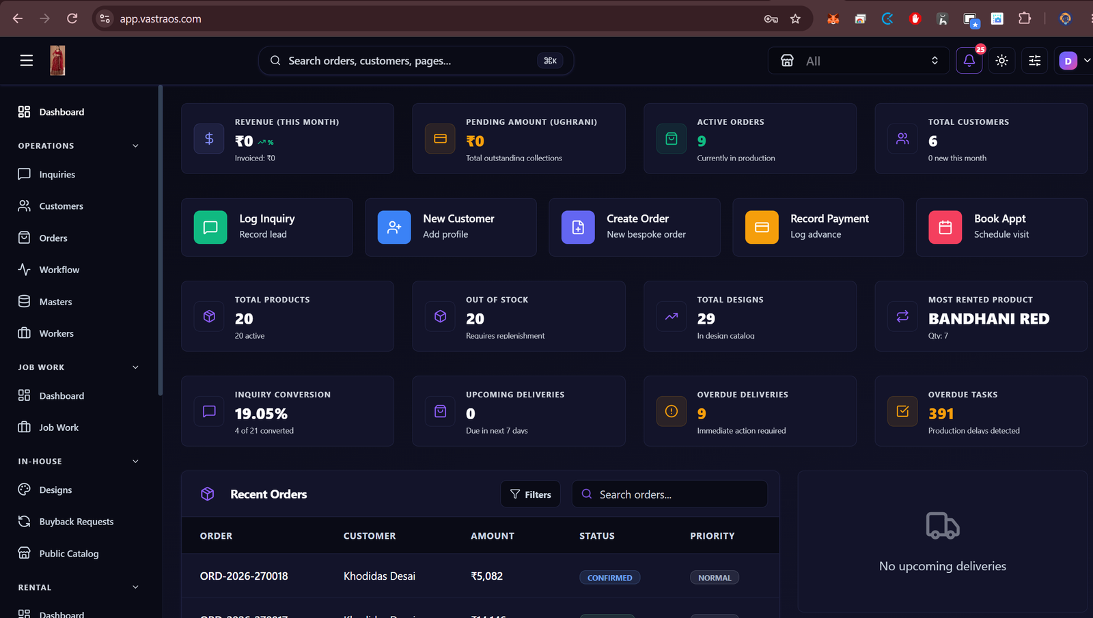Viewport: 1093px width, 618px height.
Task: Click the Overdue Tasks checkbox icon
Action: (902, 411)
